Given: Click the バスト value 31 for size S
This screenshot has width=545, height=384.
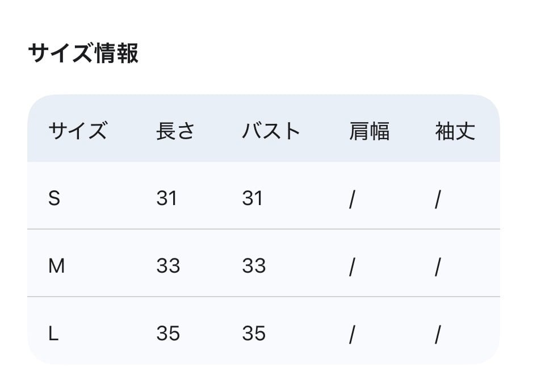Looking at the screenshot, I should pos(253,199).
